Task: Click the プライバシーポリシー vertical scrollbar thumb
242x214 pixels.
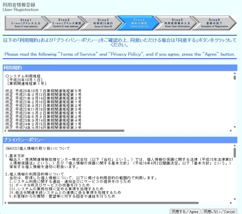Action: [234, 152]
